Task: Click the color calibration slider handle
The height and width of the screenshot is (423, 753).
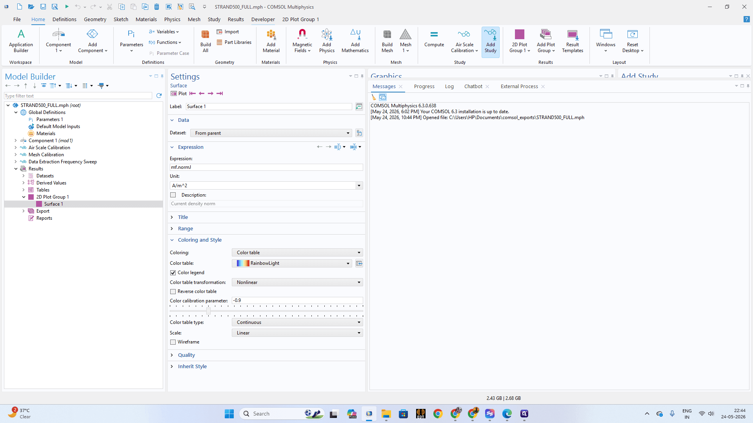Action: (x=208, y=311)
